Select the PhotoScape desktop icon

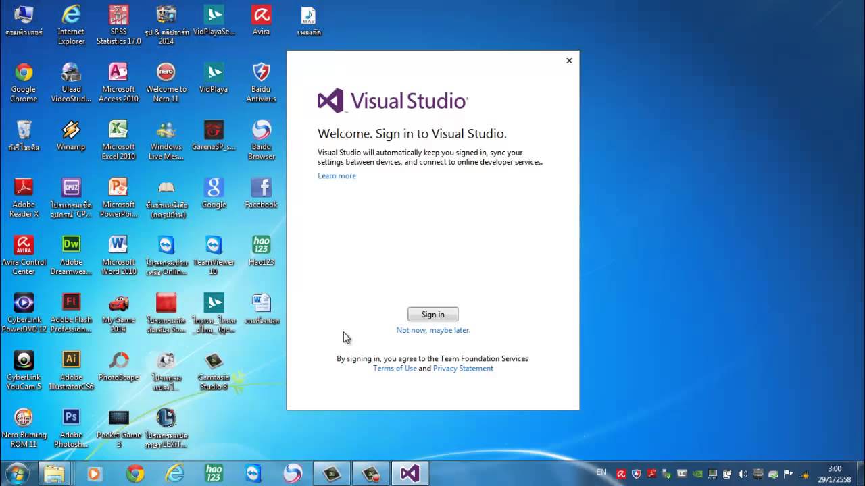click(118, 366)
